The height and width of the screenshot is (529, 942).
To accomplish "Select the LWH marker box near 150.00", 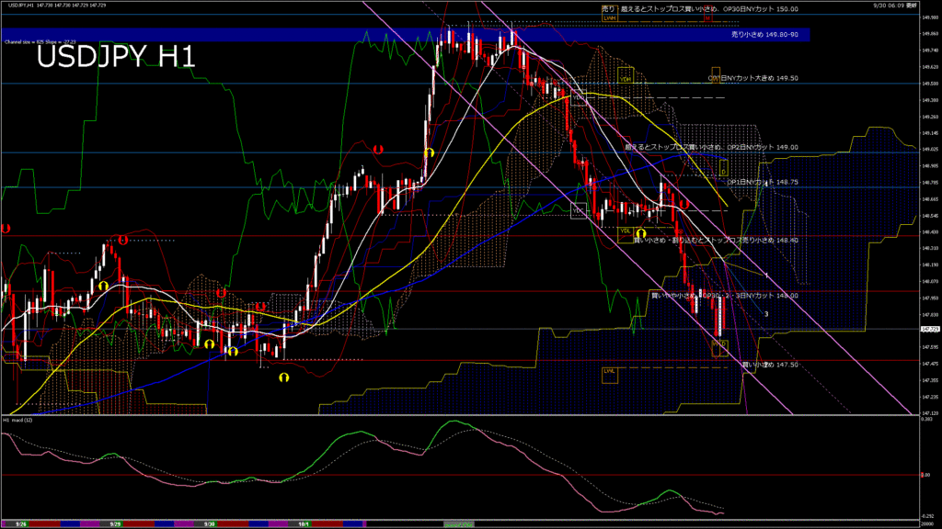I will click(609, 17).
